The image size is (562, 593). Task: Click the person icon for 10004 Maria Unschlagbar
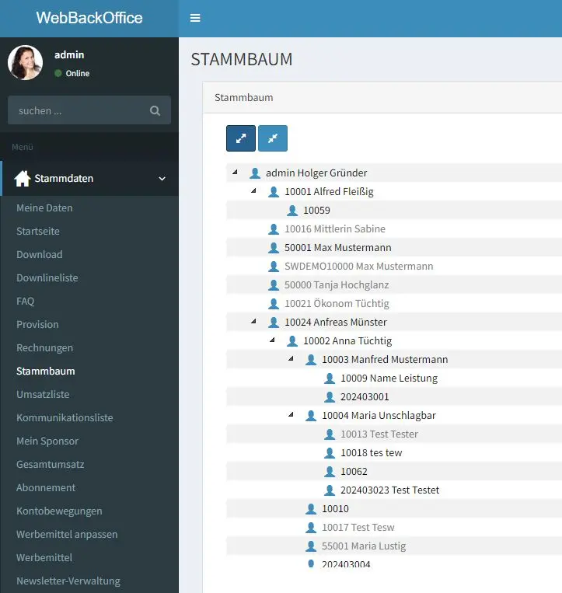[311, 416]
